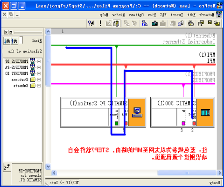The width and height of the screenshot is (224, 187).
Task: Expand the PROFIBUS DP tree node
Action: coord(39,61)
